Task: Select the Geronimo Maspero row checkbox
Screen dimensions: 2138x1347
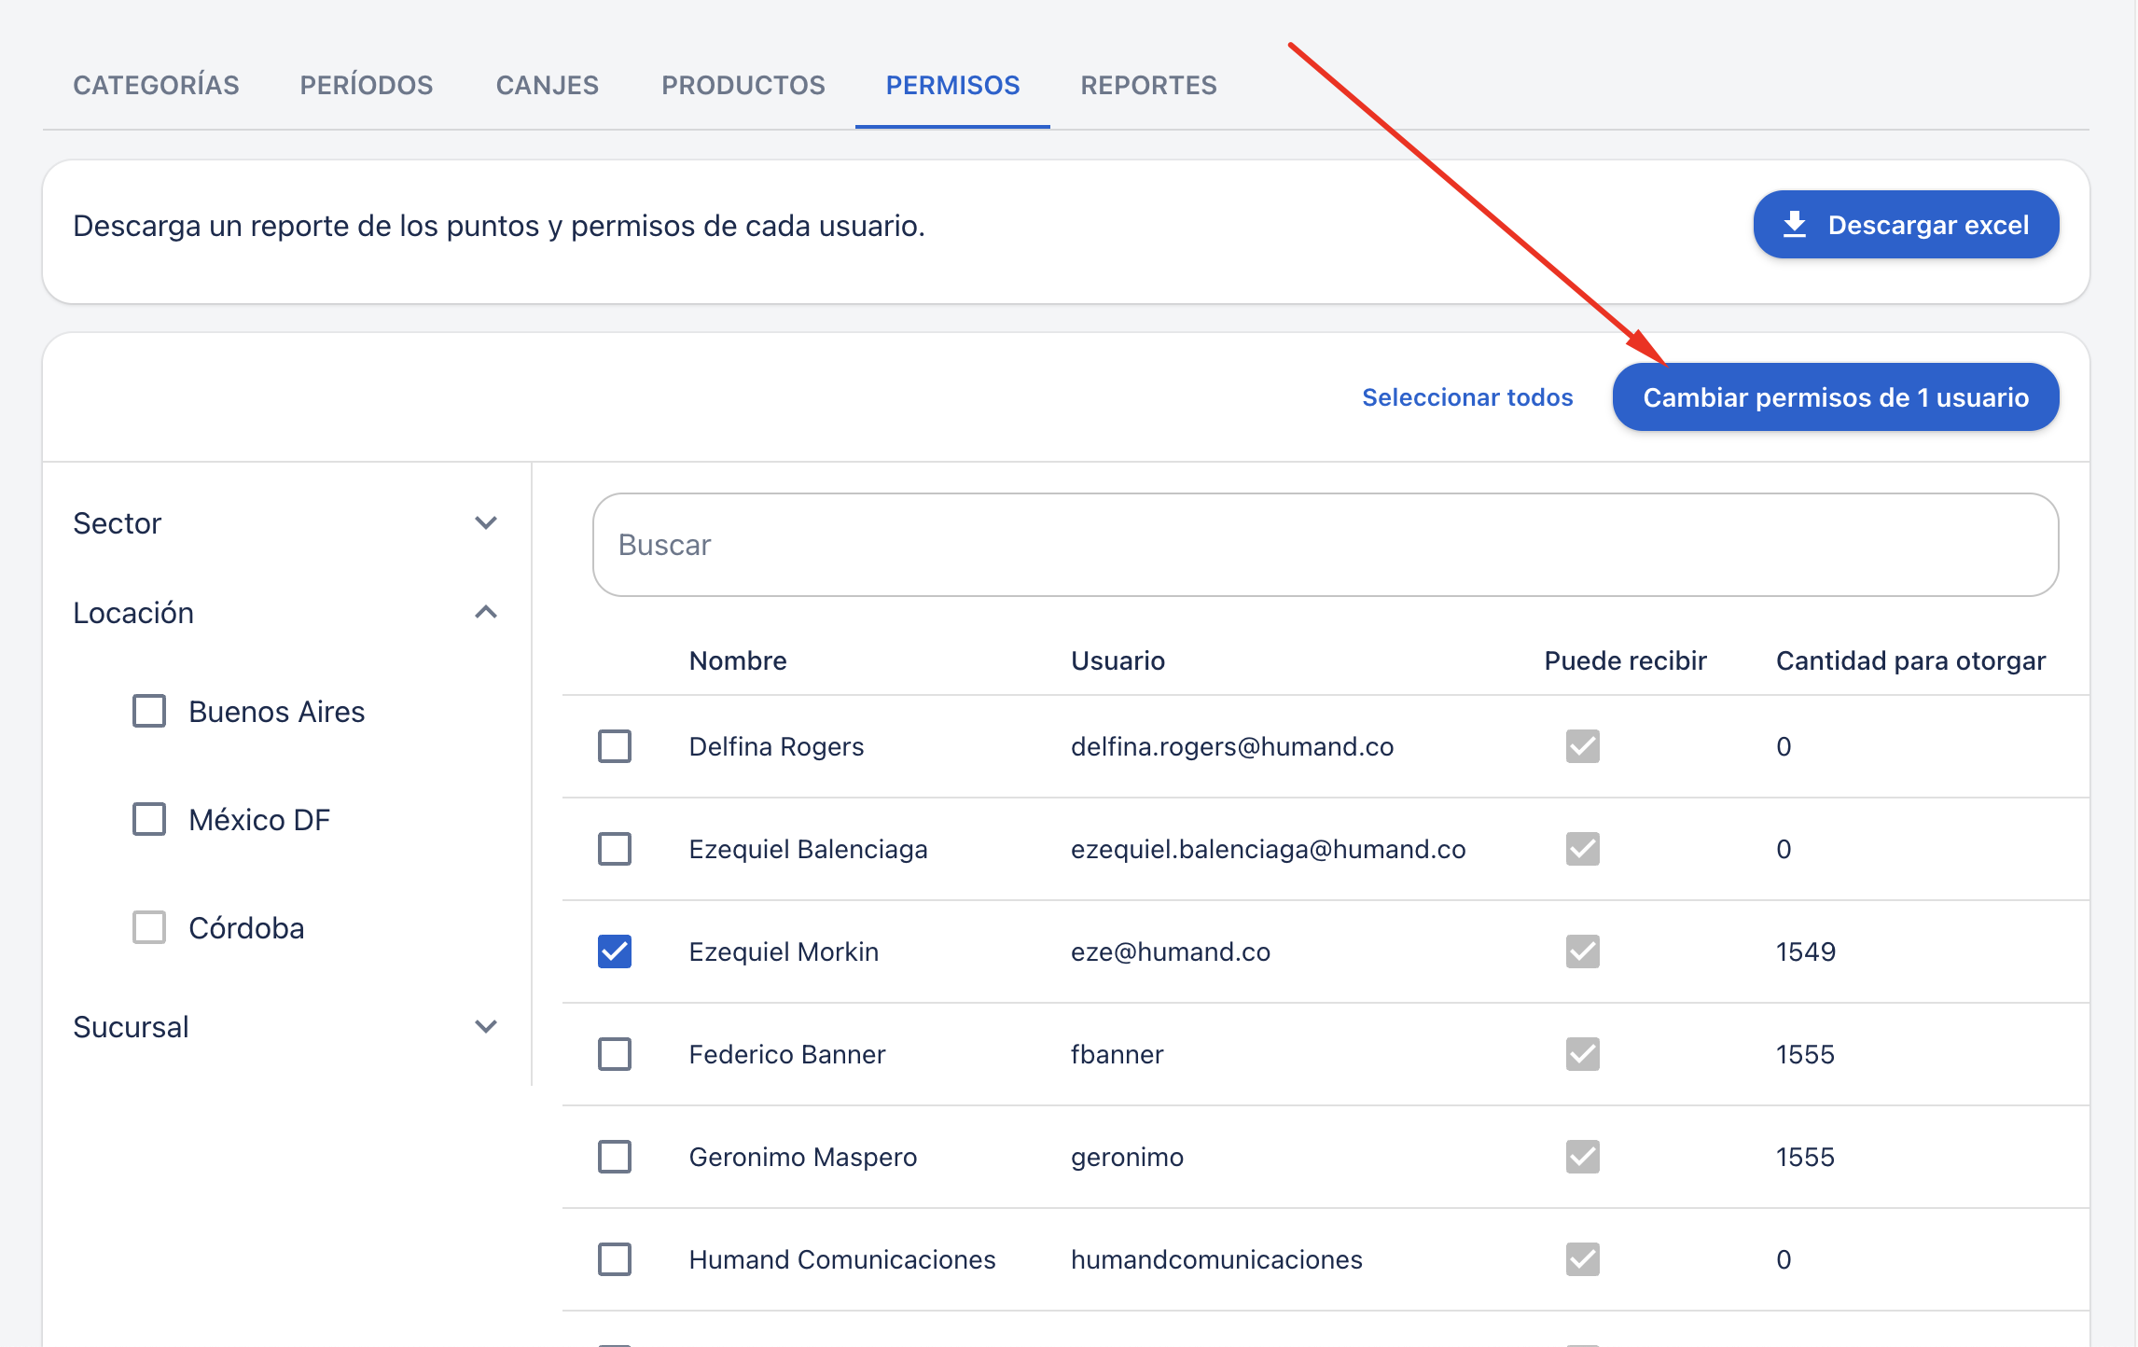Action: pos(615,1157)
